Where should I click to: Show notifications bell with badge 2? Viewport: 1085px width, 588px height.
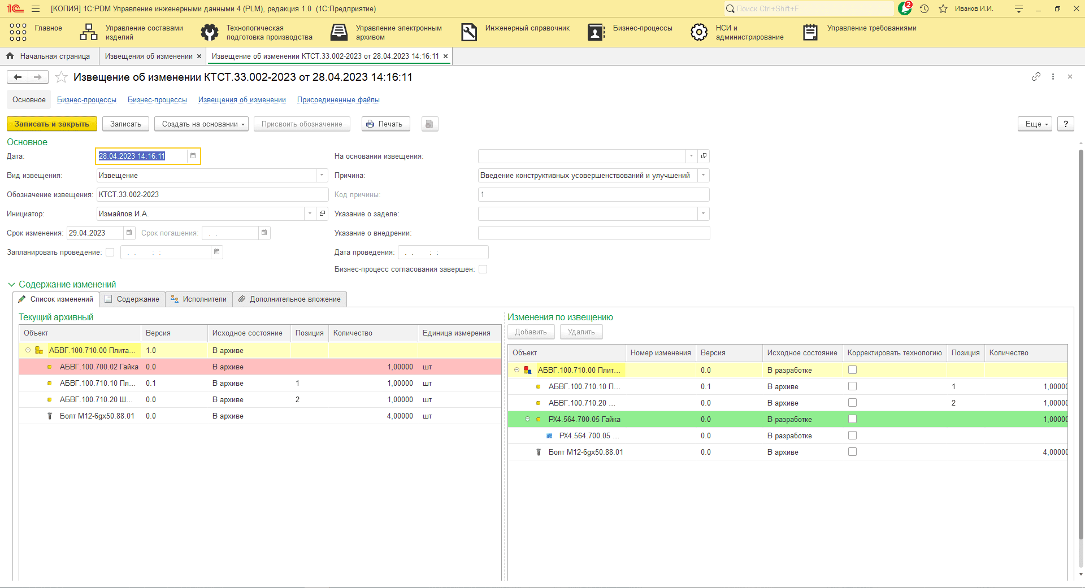coord(905,8)
